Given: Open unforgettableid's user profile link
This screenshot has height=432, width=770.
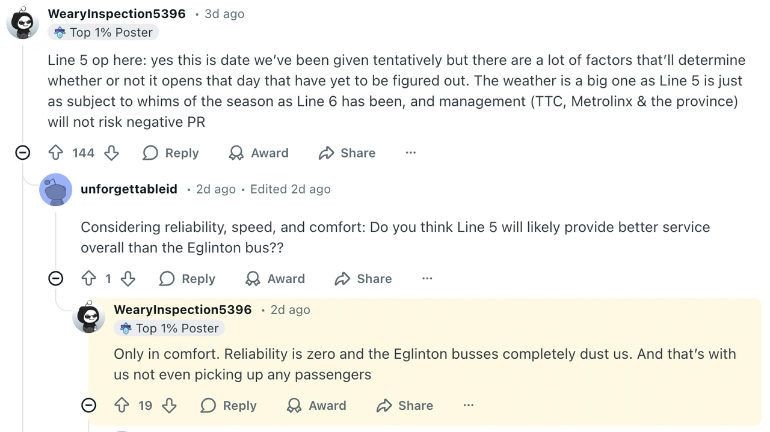Looking at the screenshot, I should pos(129,189).
